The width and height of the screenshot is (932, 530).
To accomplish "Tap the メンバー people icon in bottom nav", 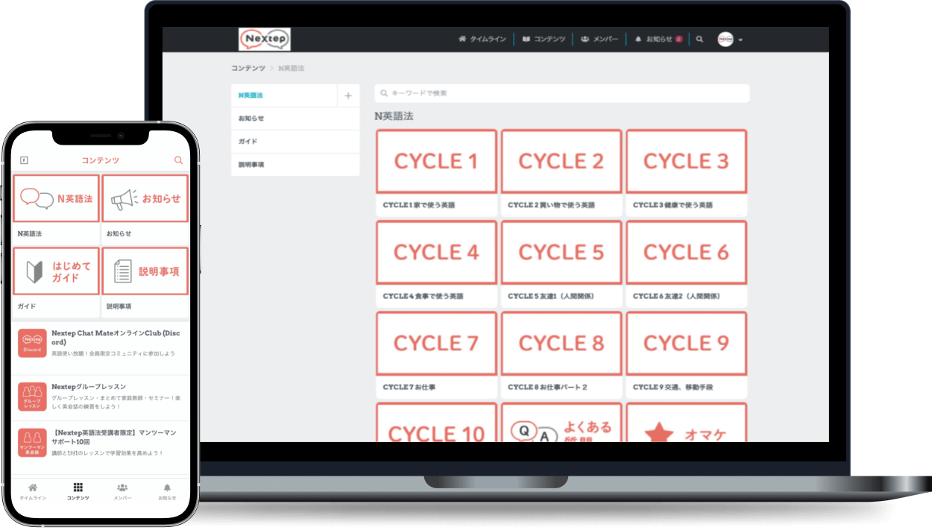I will tap(122, 488).
